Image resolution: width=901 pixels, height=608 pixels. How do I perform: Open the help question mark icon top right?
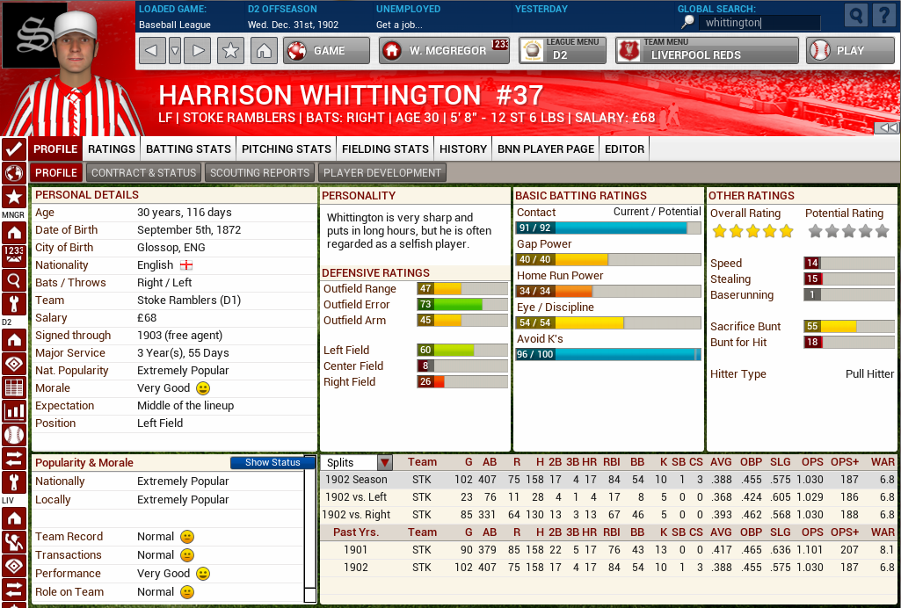883,15
